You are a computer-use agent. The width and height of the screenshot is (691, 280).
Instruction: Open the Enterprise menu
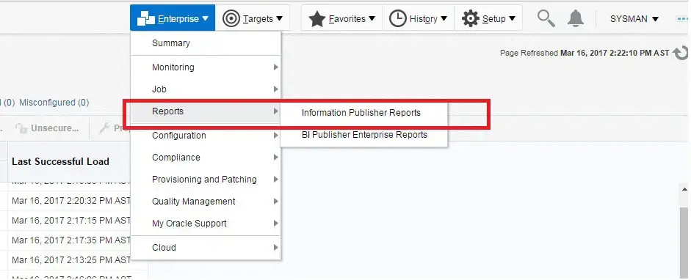(173, 18)
